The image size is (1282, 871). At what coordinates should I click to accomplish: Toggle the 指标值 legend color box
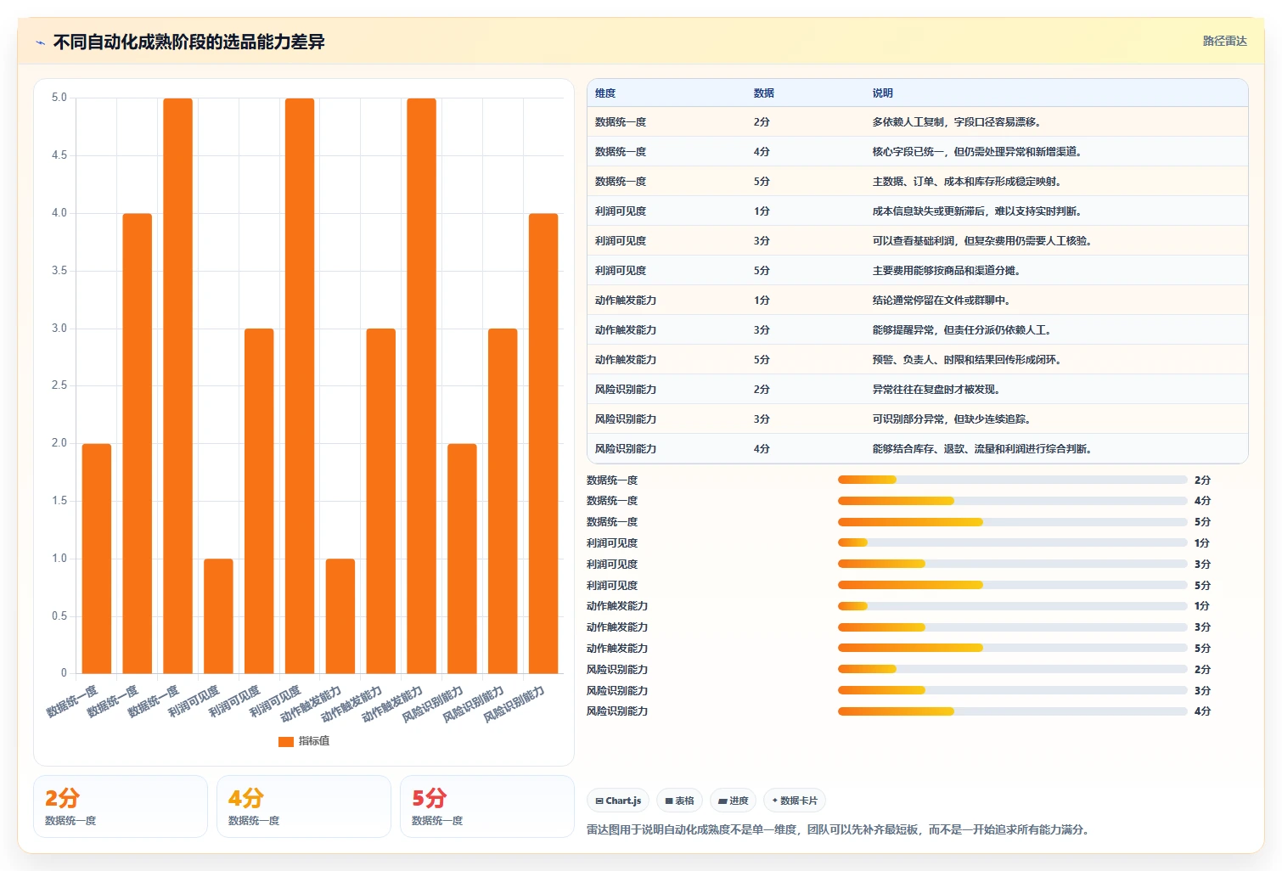click(x=286, y=741)
